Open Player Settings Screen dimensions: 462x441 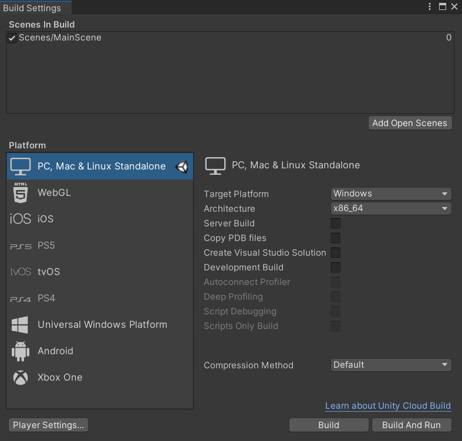pos(48,425)
